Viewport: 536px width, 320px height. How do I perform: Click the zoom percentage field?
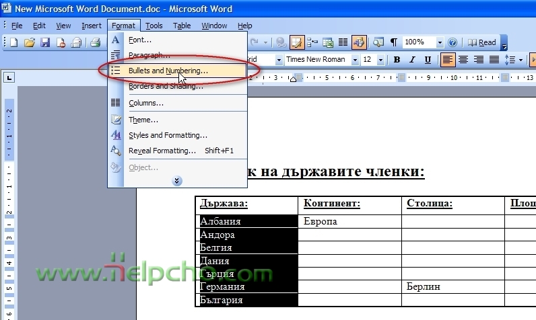[419, 42]
